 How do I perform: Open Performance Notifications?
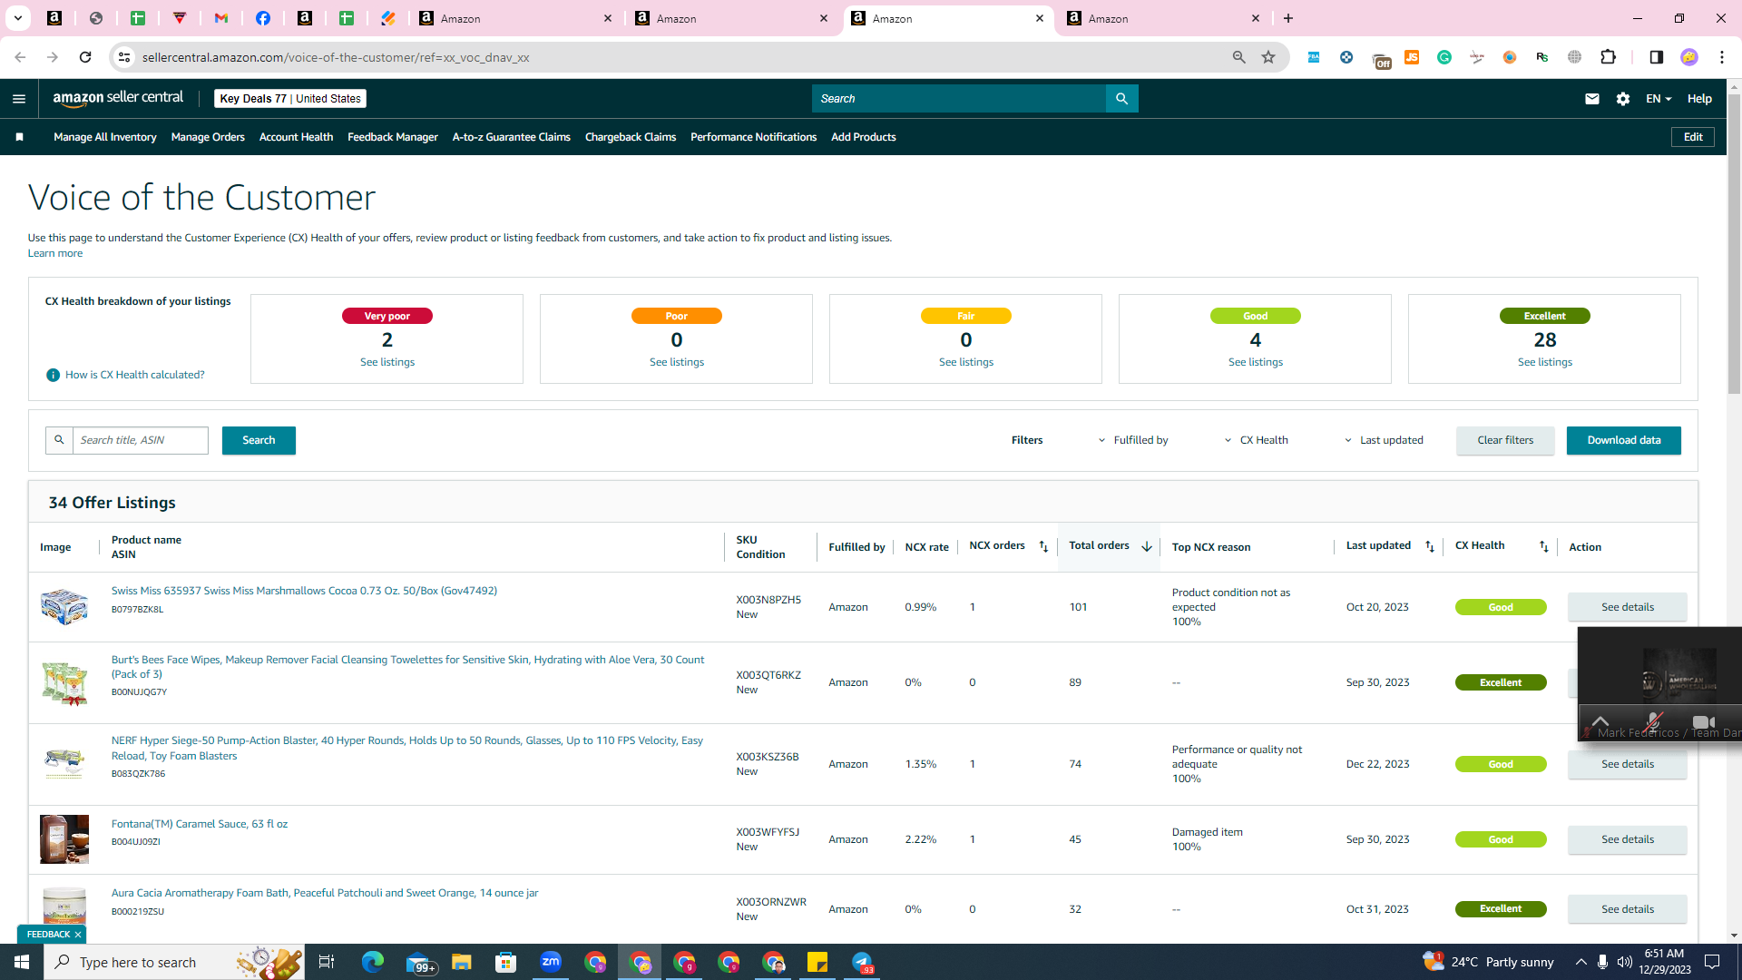(x=753, y=137)
